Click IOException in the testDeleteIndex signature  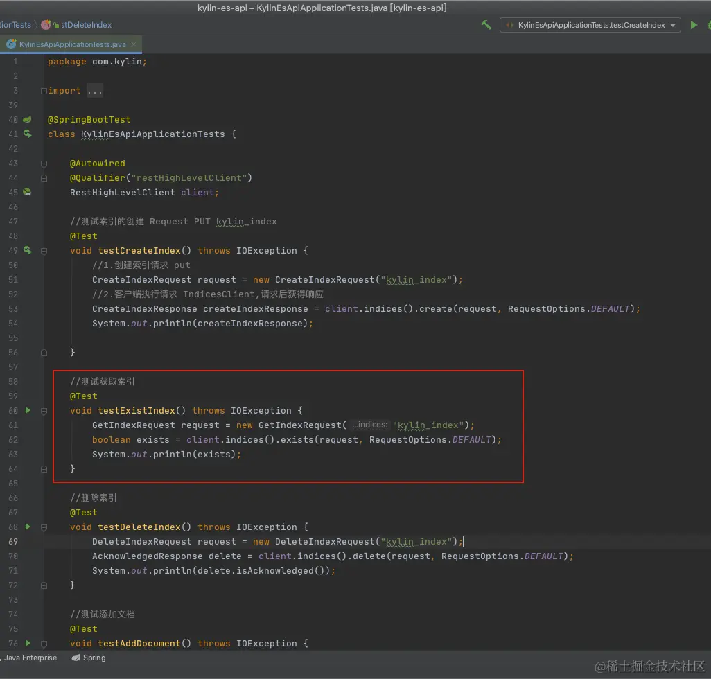(267, 527)
